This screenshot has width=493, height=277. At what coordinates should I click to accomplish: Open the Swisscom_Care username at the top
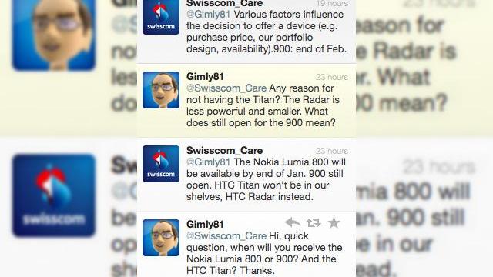(224, 3)
